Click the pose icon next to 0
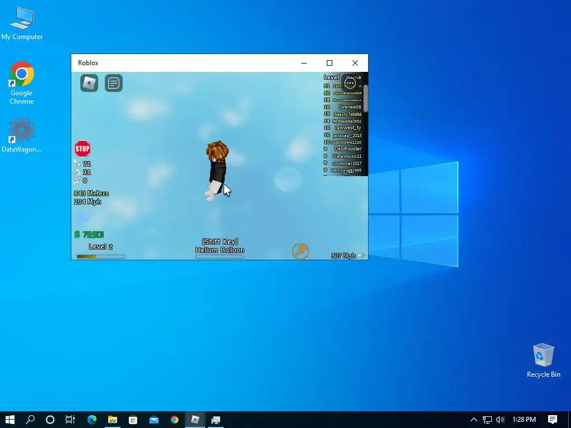The width and height of the screenshot is (571, 428). pos(77,180)
